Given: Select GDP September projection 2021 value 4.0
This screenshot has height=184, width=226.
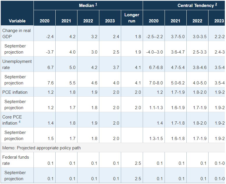Looking at the screenshot, I should coord(72,52).
